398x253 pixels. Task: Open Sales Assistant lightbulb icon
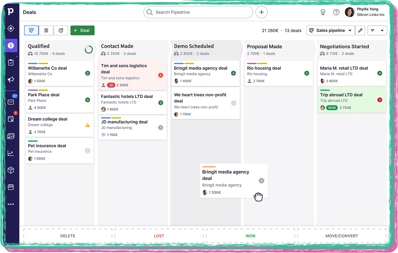click(323, 12)
